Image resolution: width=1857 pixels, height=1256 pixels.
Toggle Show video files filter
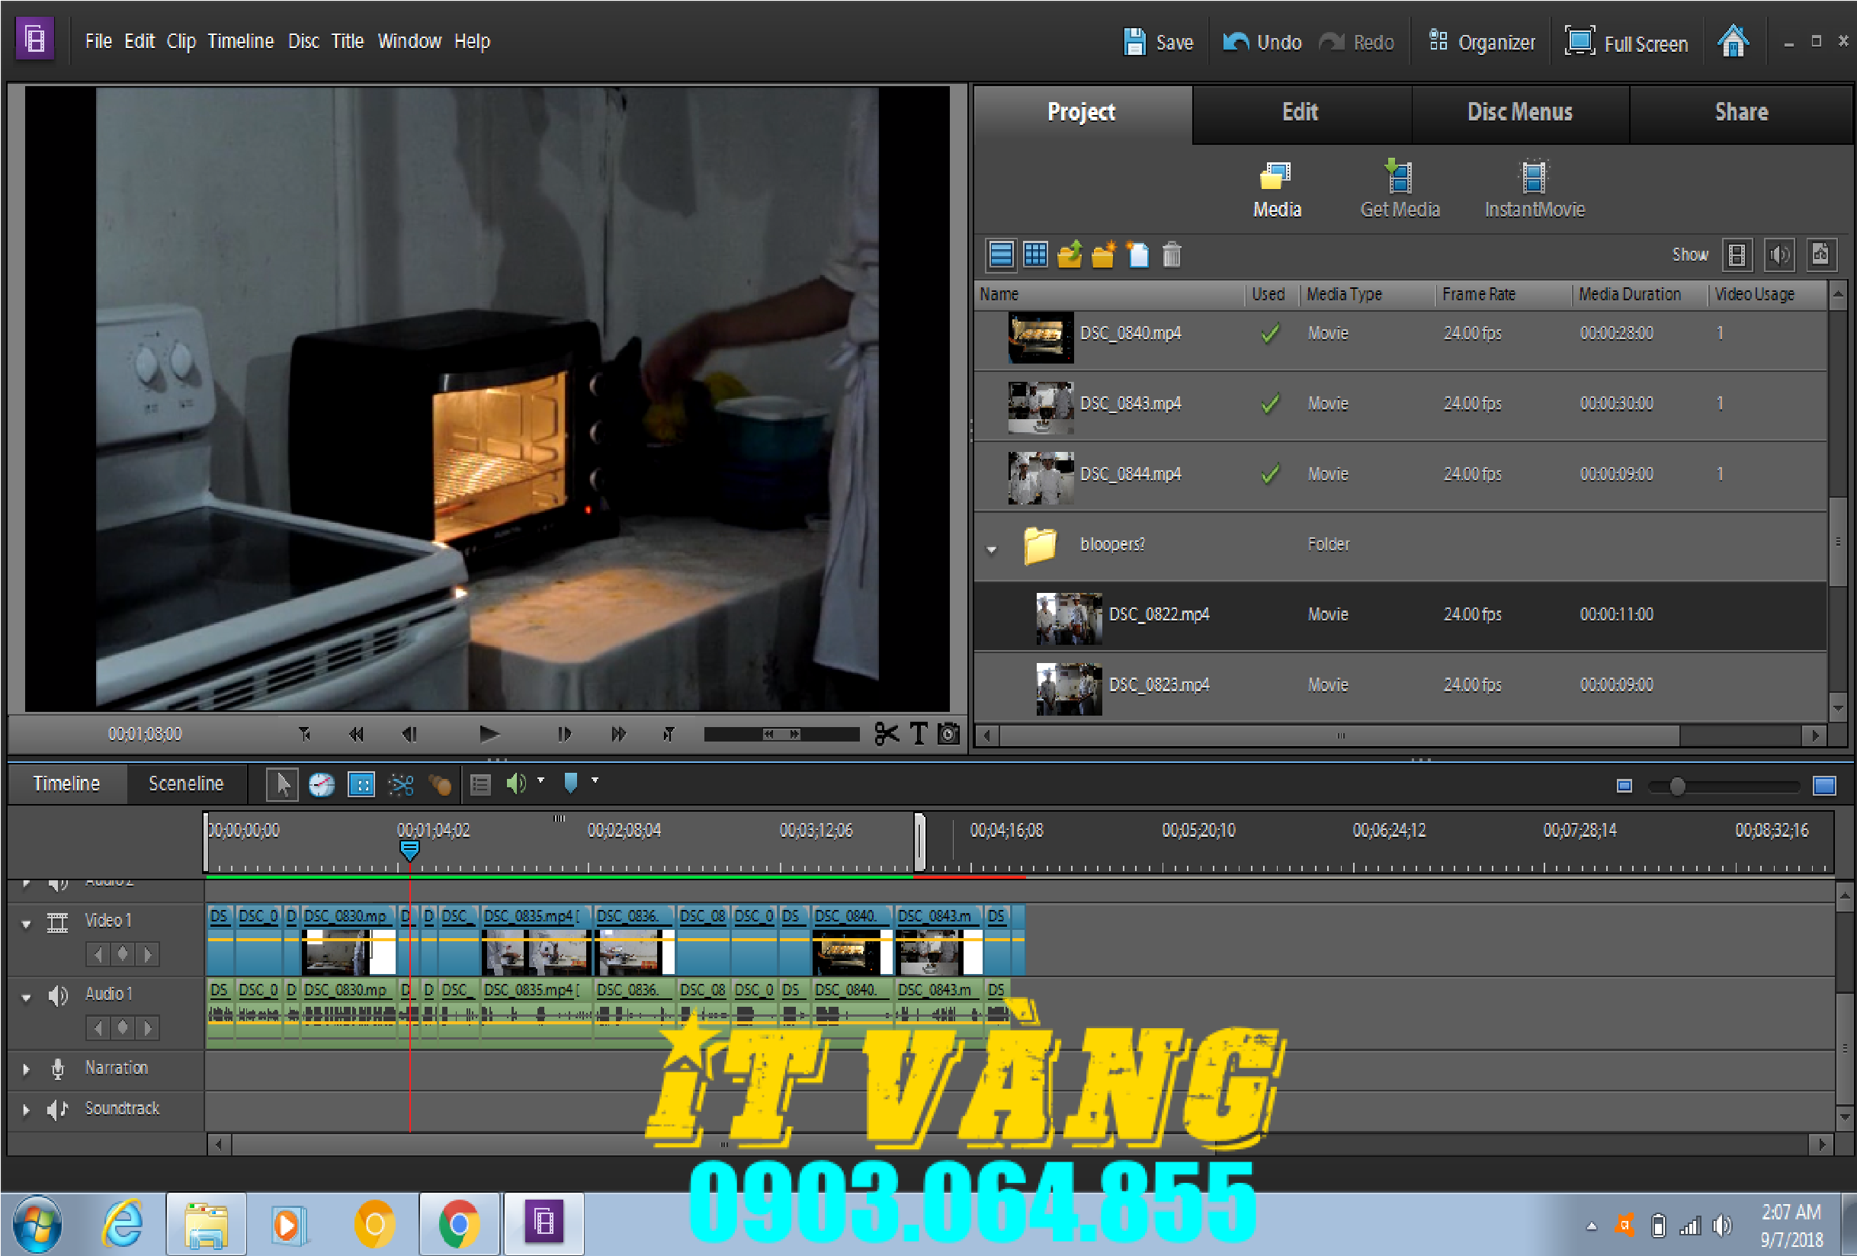pyautogui.click(x=1737, y=255)
